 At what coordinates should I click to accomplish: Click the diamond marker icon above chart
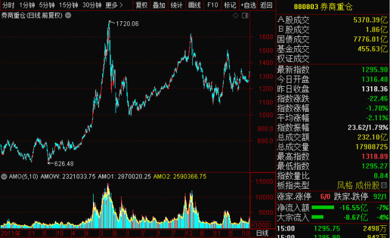point(235,16)
